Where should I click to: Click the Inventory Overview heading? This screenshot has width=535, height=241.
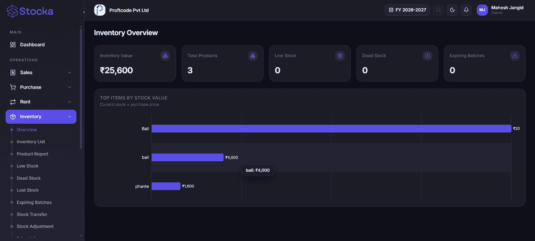pyautogui.click(x=126, y=33)
